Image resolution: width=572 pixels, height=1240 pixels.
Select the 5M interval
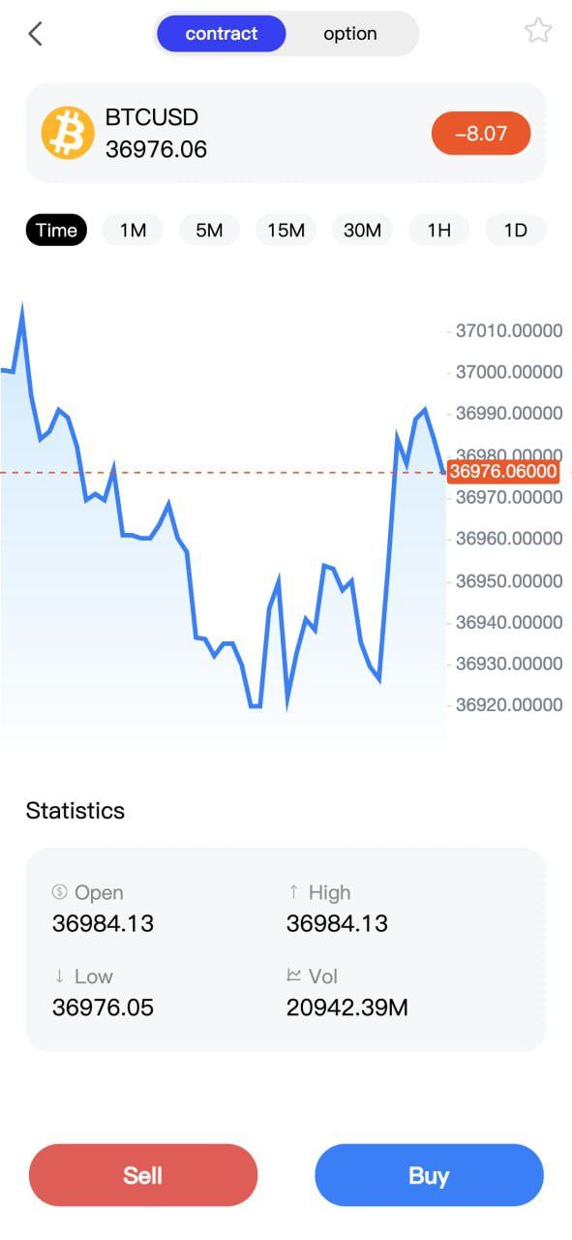click(x=209, y=231)
